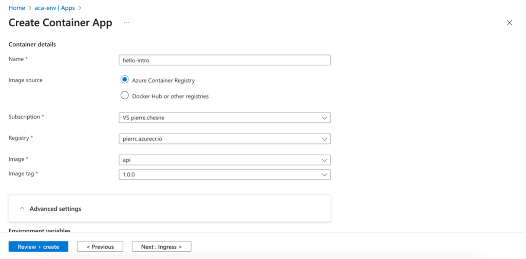This screenshot has width=526, height=259.
Task: Collapse the Advanced settings section chevron
Action: click(22, 209)
